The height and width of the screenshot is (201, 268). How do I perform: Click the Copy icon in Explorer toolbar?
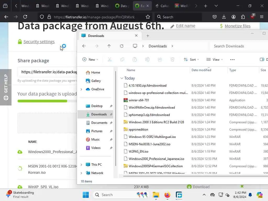122,59
